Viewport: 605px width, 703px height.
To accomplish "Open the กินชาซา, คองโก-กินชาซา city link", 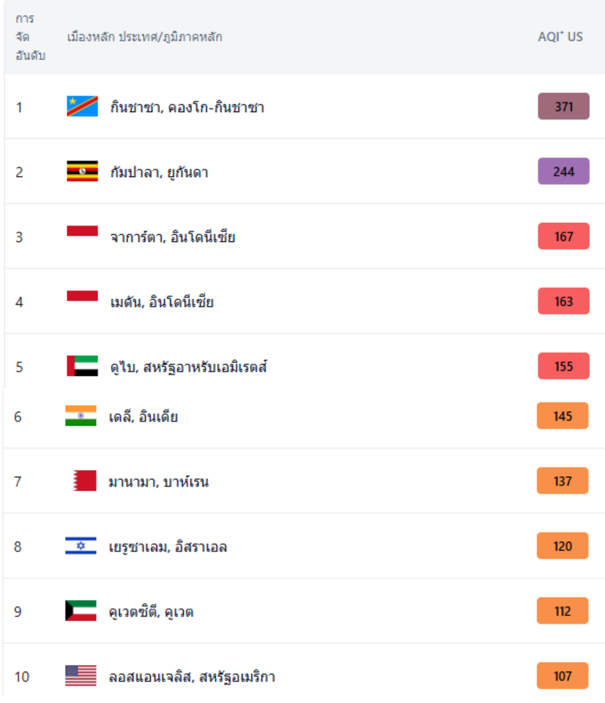I will (x=187, y=108).
